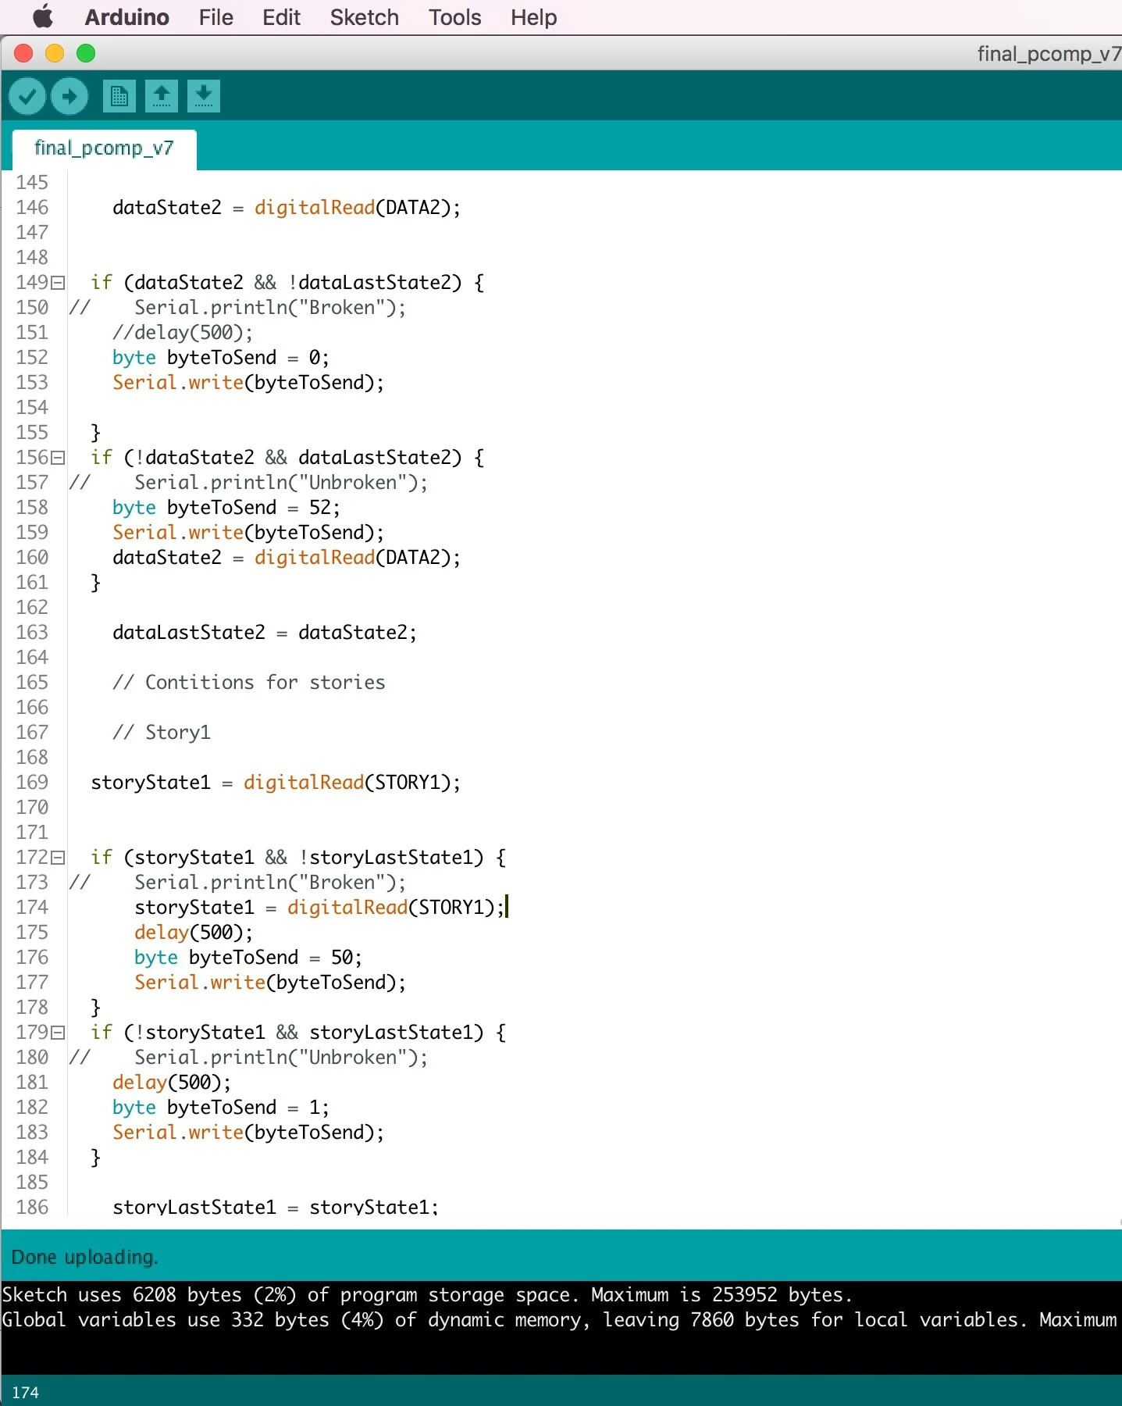Image resolution: width=1122 pixels, height=1406 pixels.
Task: Click 'byte byteToSend = 0;' on line 152
Action: click(221, 358)
